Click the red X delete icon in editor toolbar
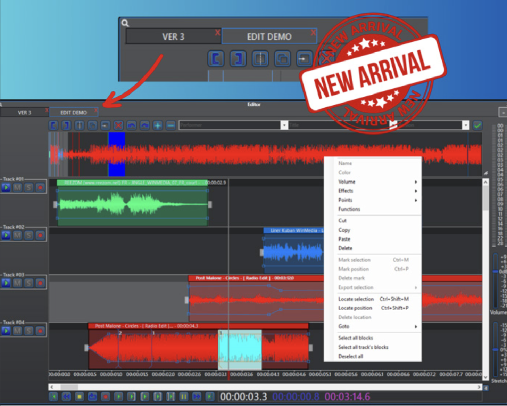 coord(118,125)
